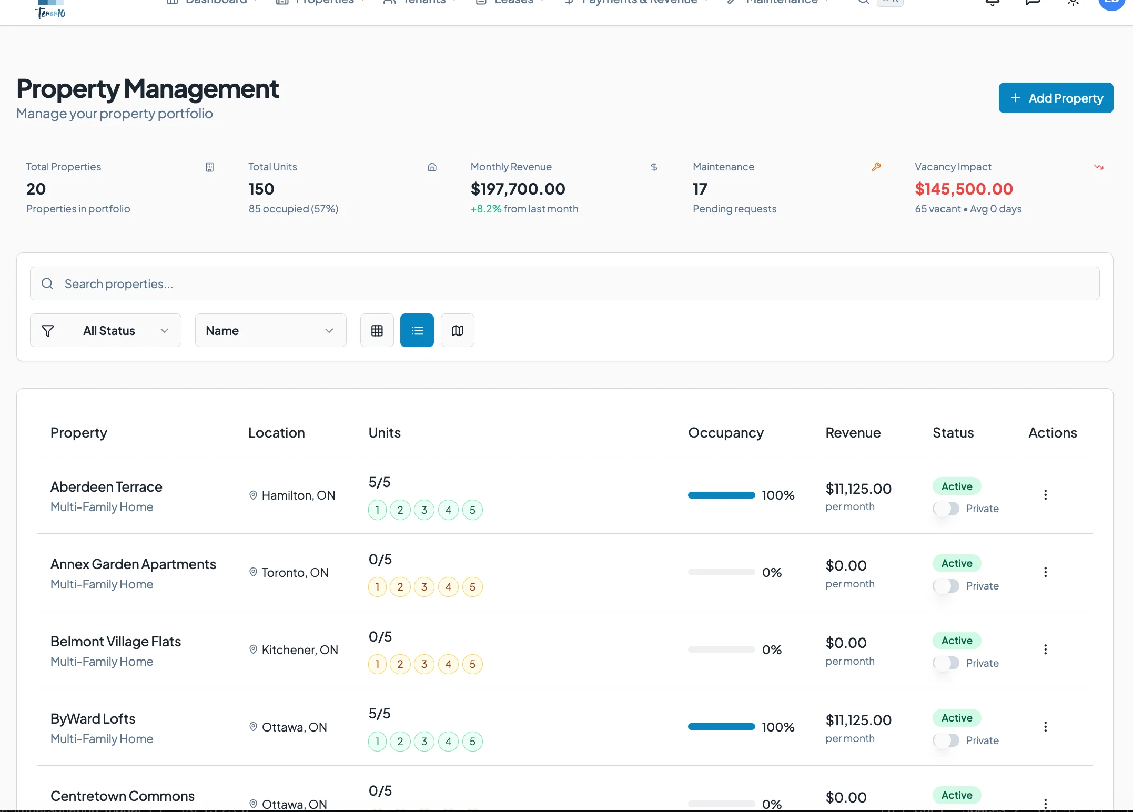Click the building icon on Total Properties card

(x=209, y=167)
